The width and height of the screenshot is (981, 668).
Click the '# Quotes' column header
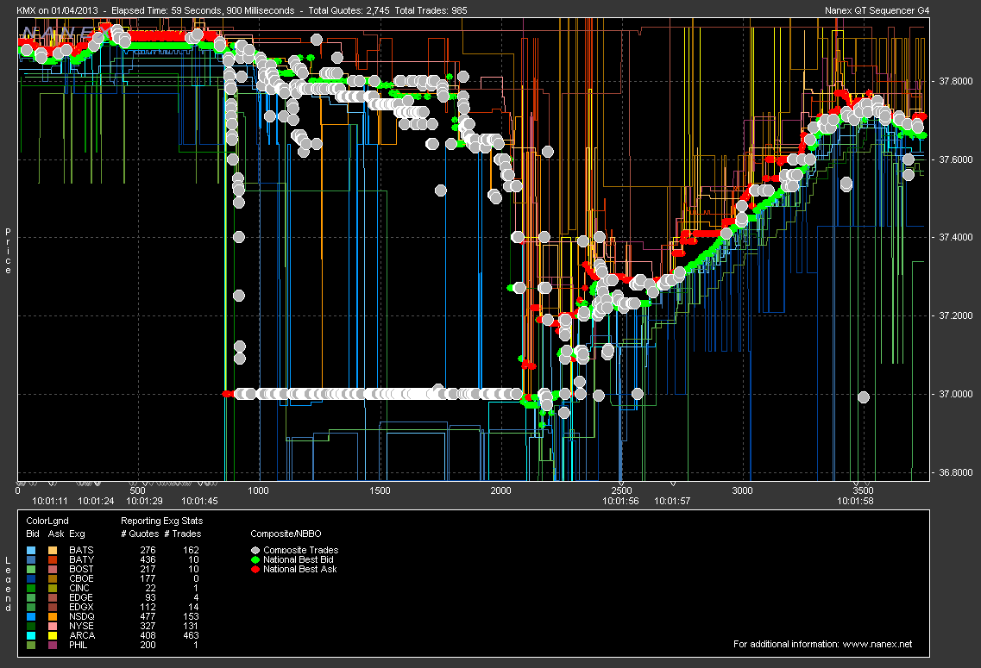pyautogui.click(x=140, y=534)
